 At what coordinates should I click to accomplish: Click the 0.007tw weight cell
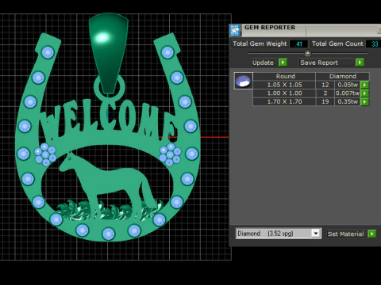click(x=348, y=93)
